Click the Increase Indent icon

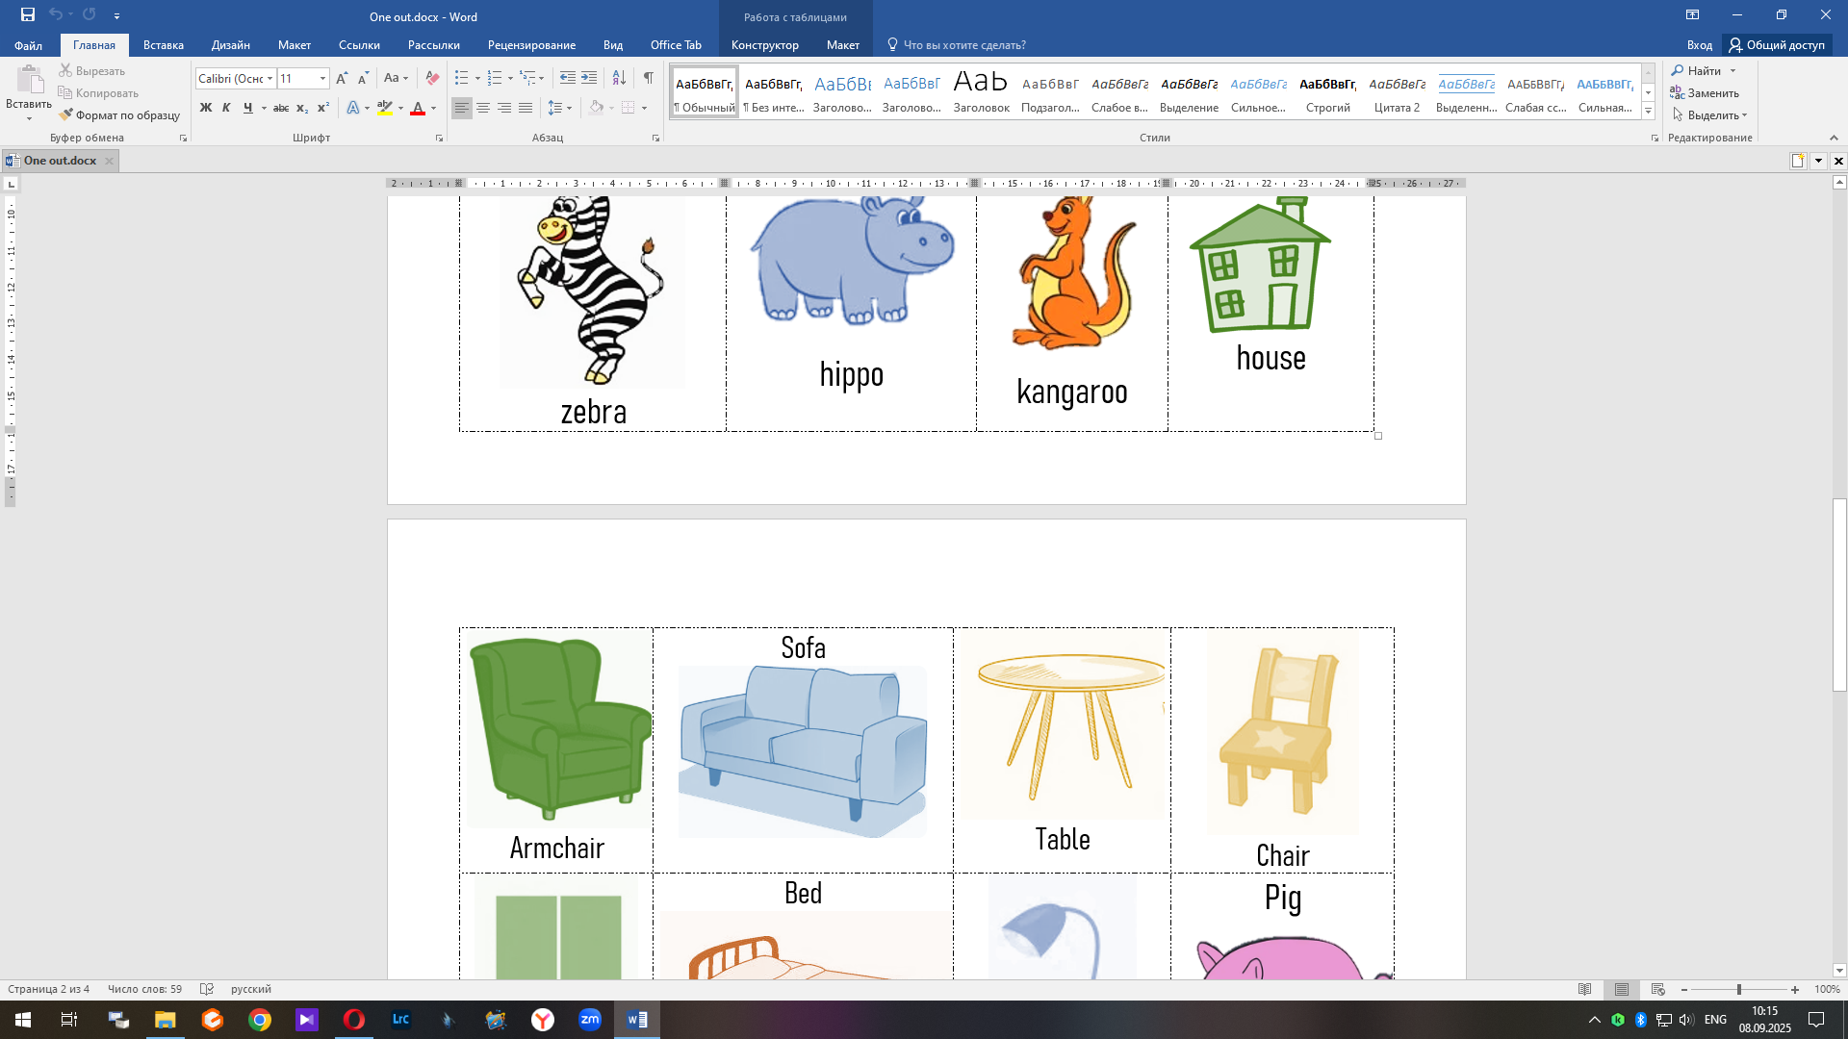[589, 78]
